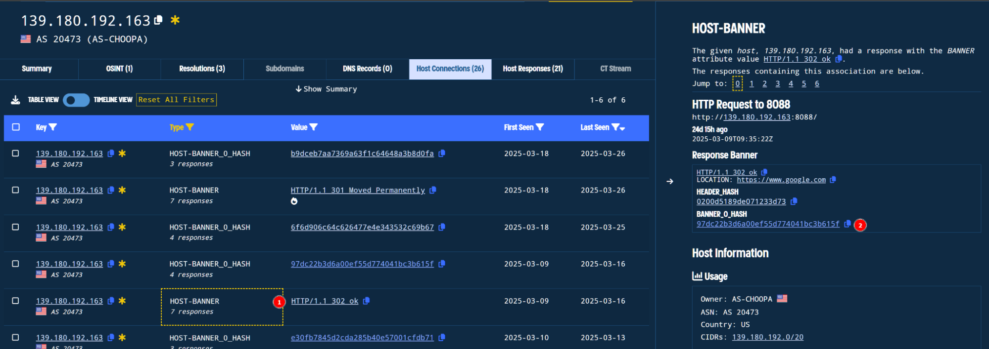Click the asterisk in the 301 Moved Permanently row
The height and width of the screenshot is (349, 989).
[122, 190]
